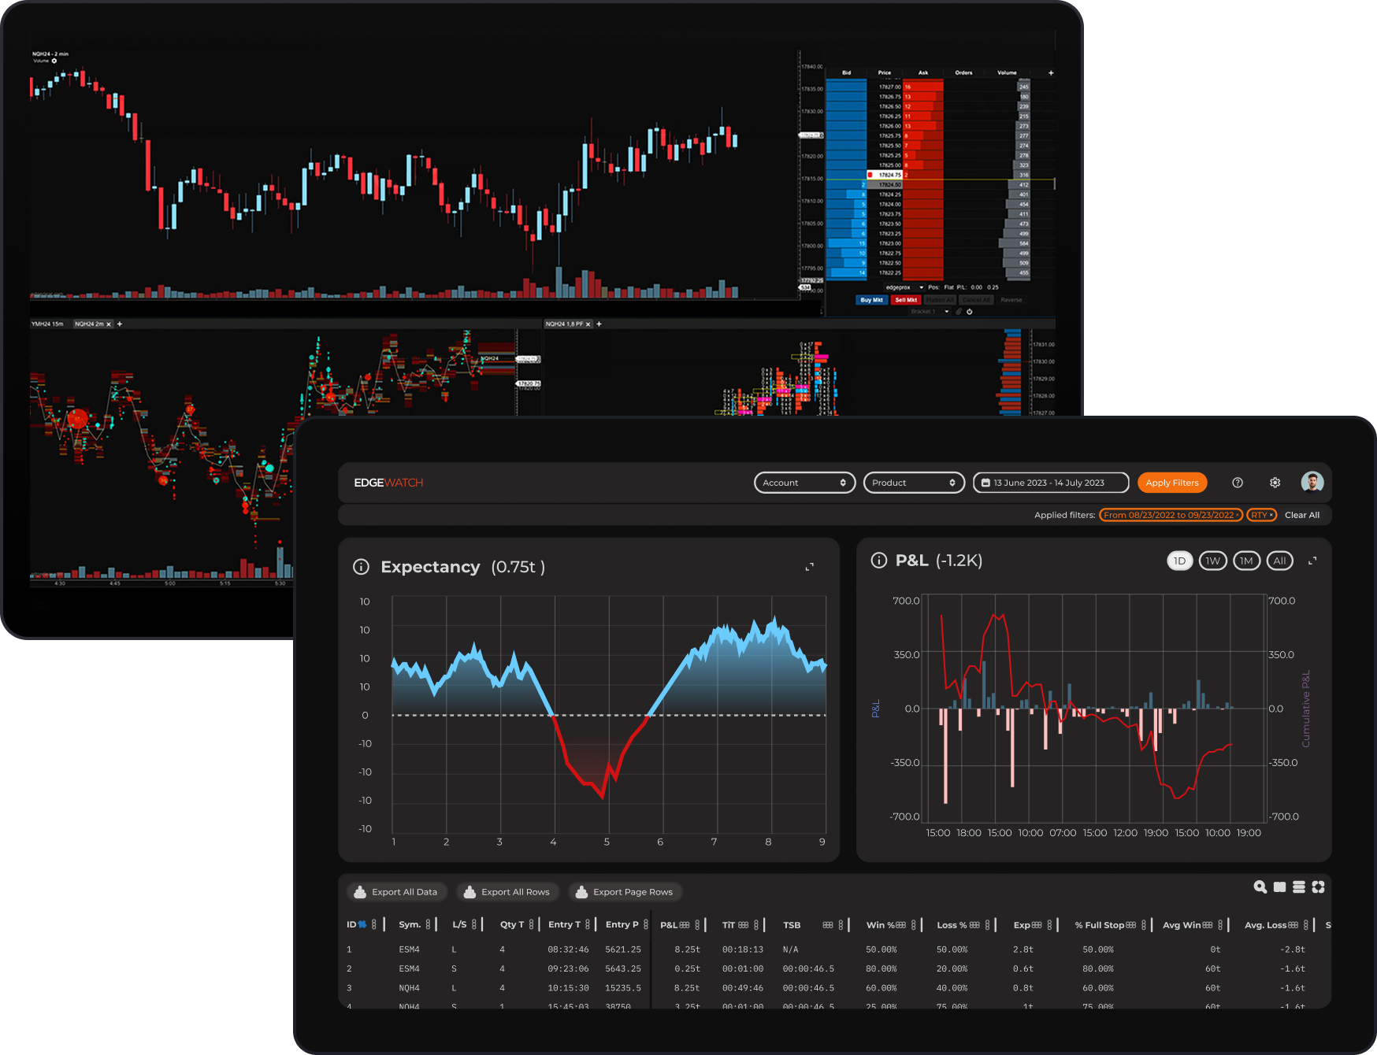This screenshot has height=1055, width=1377.
Task: Open the date range picker field
Action: pyautogui.click(x=1051, y=483)
